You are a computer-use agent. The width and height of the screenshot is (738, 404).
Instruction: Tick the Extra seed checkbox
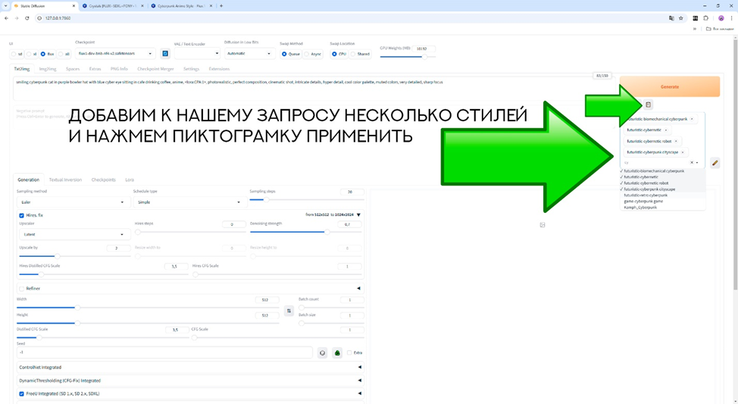349,352
